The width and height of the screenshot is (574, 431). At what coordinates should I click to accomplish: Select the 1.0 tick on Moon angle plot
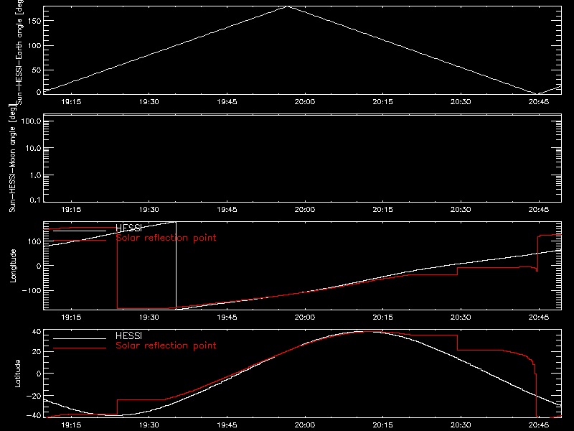[35, 175]
